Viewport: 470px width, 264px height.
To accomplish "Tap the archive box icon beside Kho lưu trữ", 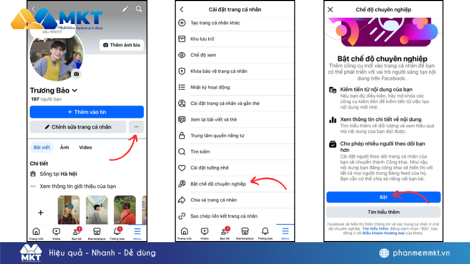I will [x=182, y=39].
